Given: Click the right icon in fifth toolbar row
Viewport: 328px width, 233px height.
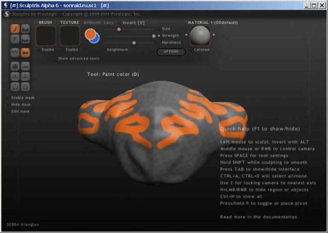Looking at the screenshot, I should [x=25, y=77].
